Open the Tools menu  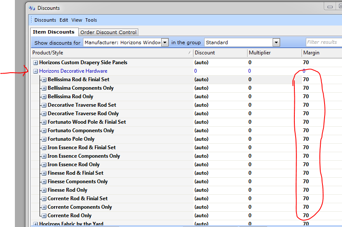coord(91,20)
